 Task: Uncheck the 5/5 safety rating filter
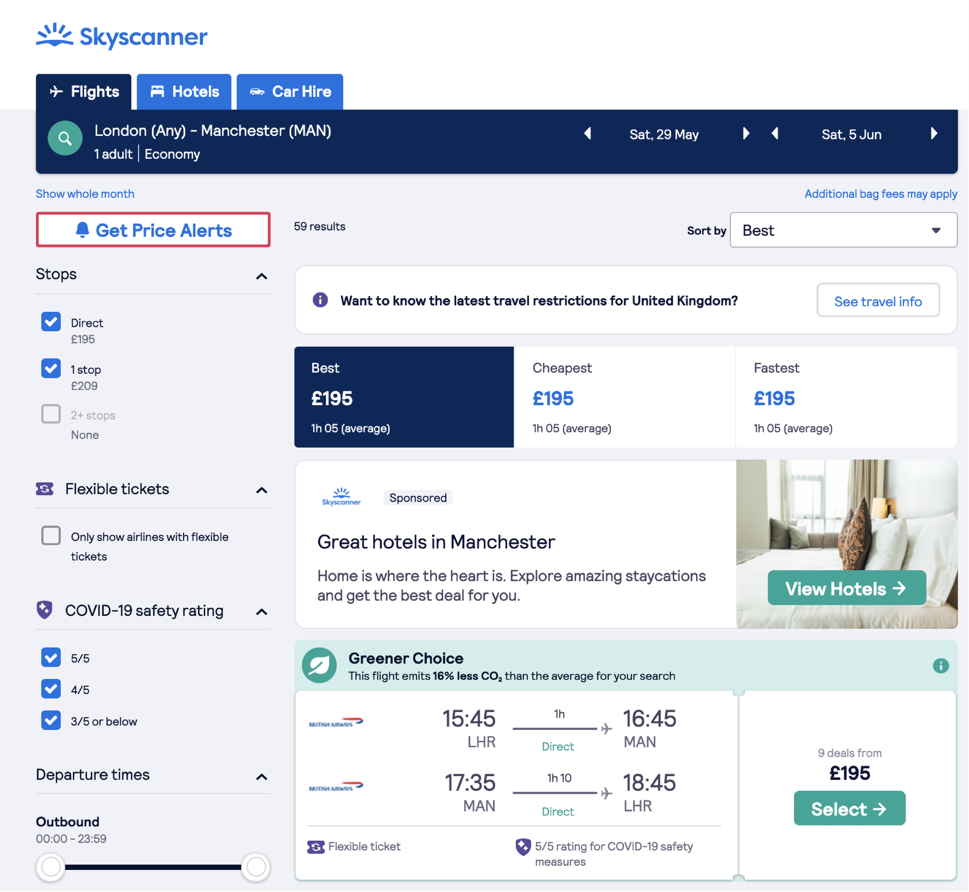(51, 657)
